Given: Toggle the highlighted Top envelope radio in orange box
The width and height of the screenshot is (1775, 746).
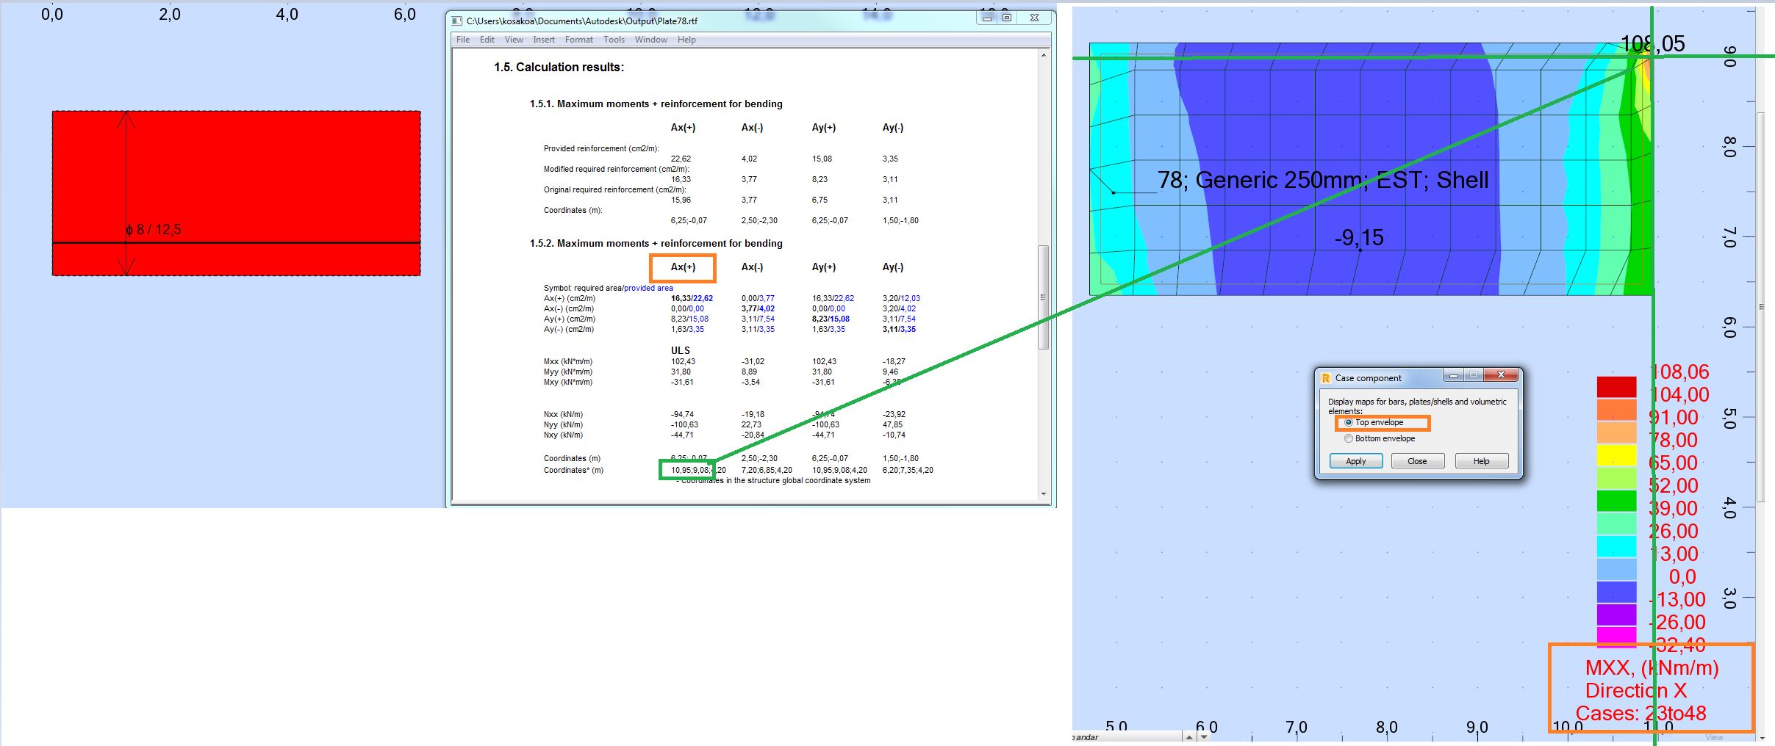Looking at the screenshot, I should tap(1349, 423).
